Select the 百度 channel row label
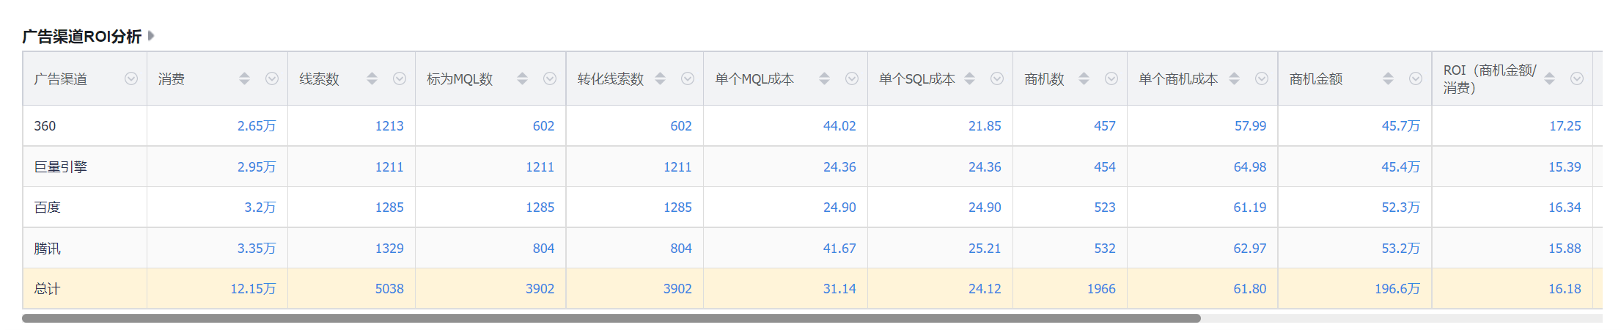Viewport: 1621px width, 330px height. tap(47, 208)
